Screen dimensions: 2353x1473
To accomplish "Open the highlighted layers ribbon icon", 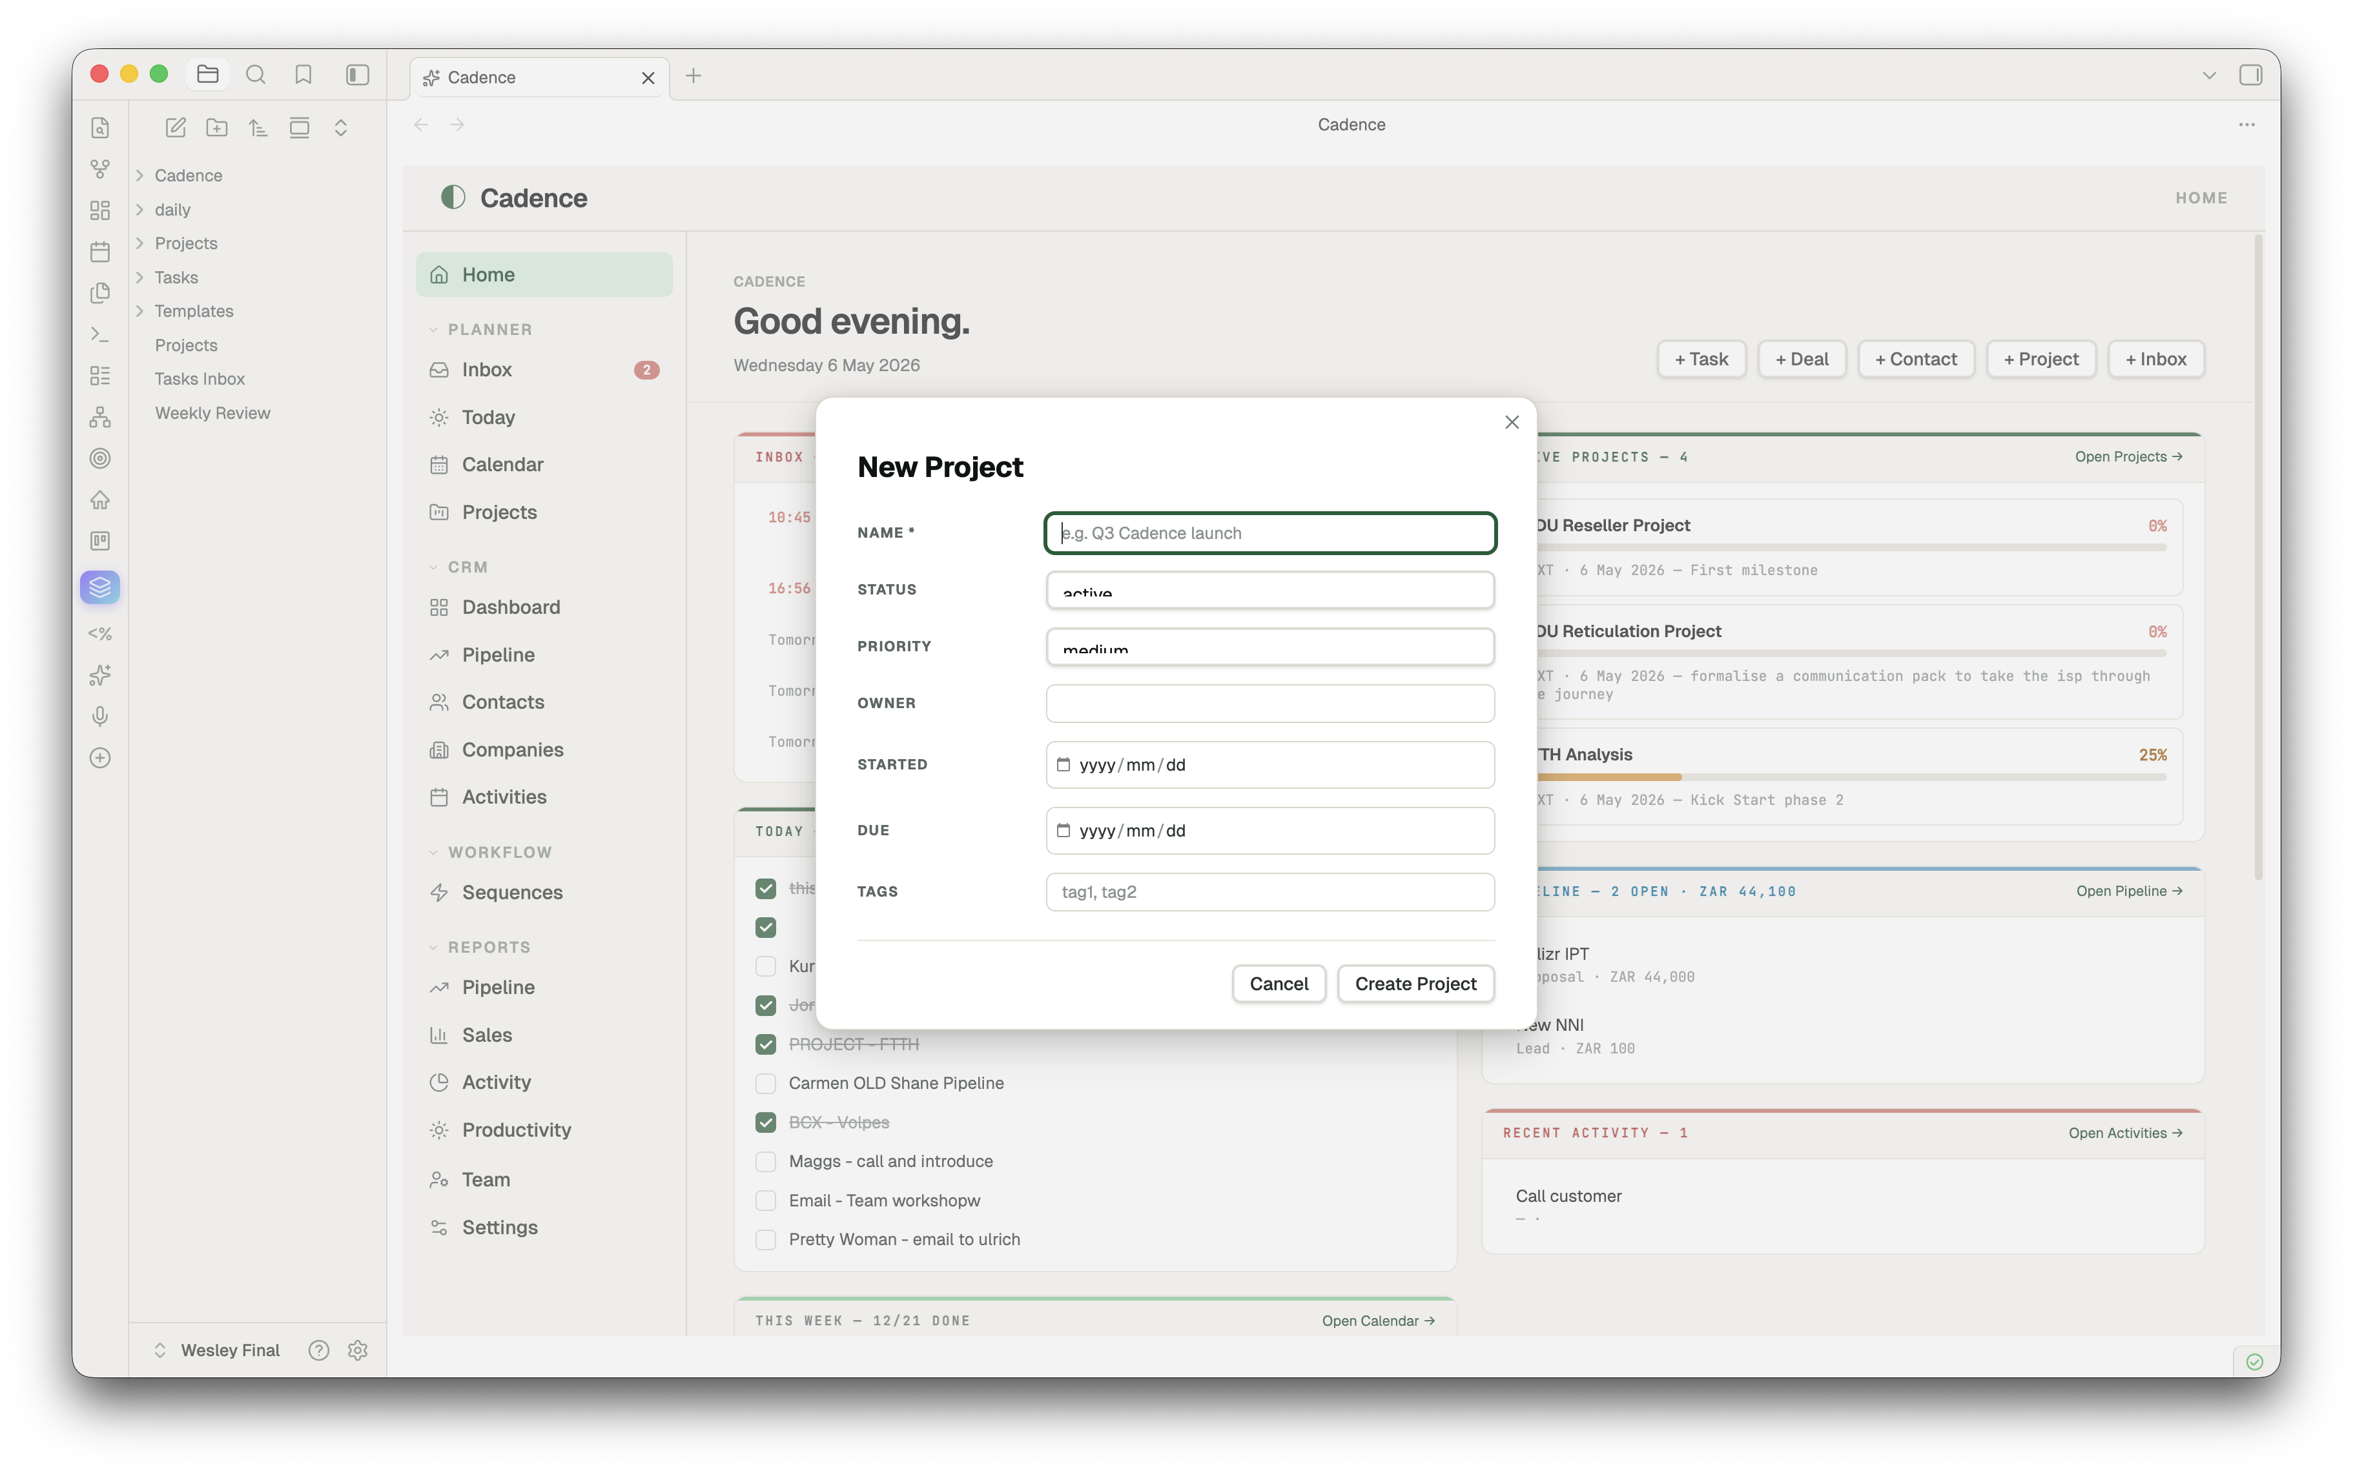I will click(99, 587).
